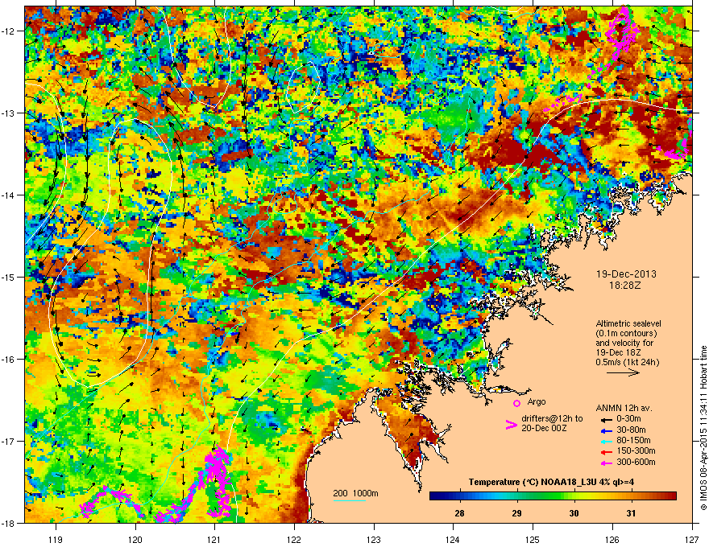Click the latitude axis label -13
This screenshot has width=709, height=547.
tap(9, 113)
